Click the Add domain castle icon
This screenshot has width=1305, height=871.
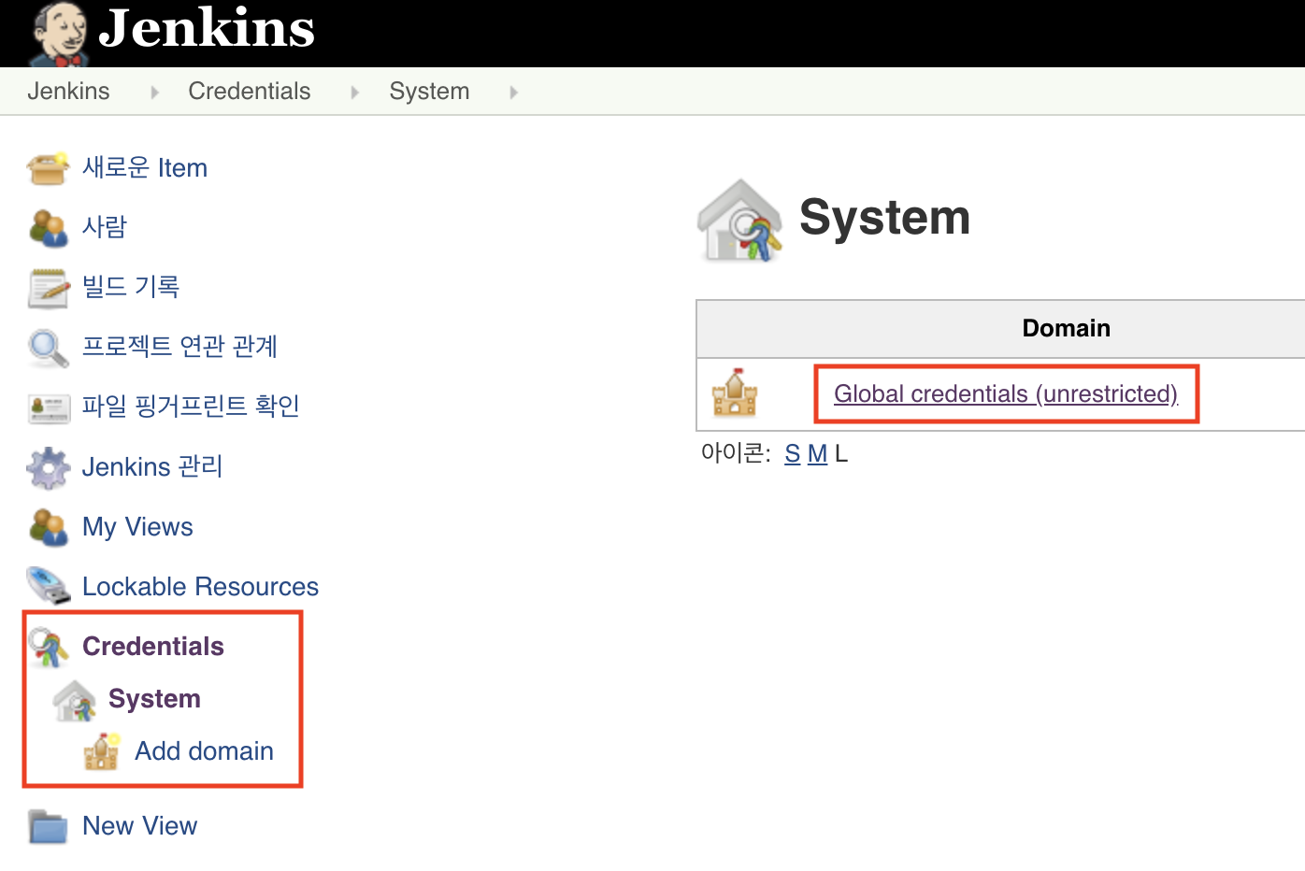point(101,751)
